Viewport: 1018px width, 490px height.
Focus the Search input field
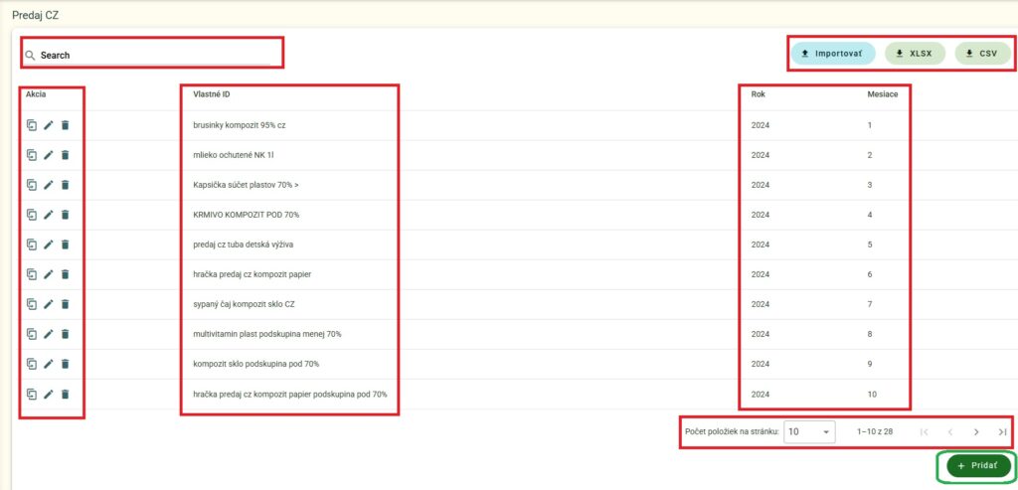pos(154,56)
